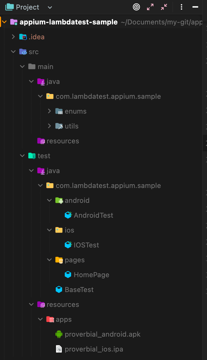Click the class icon next to AndroidTest
This screenshot has width=207, height=360.
68,215
